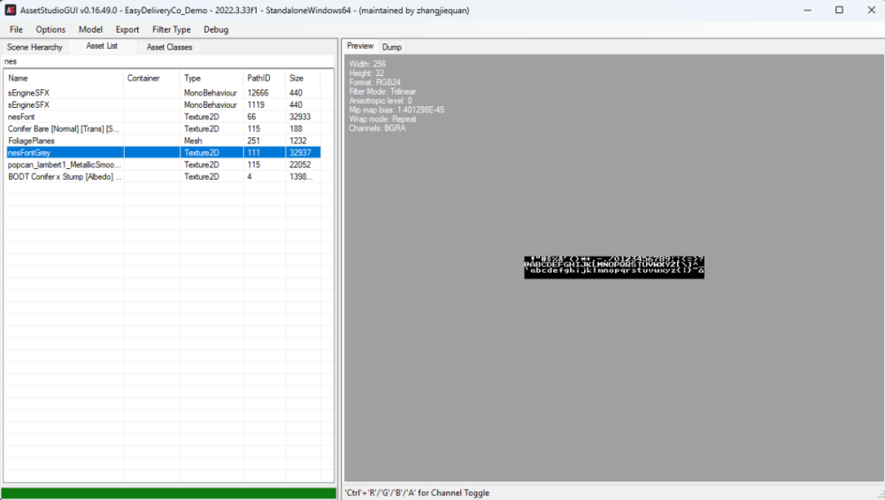Maximize the AssetStudioGUI window

pos(839,10)
